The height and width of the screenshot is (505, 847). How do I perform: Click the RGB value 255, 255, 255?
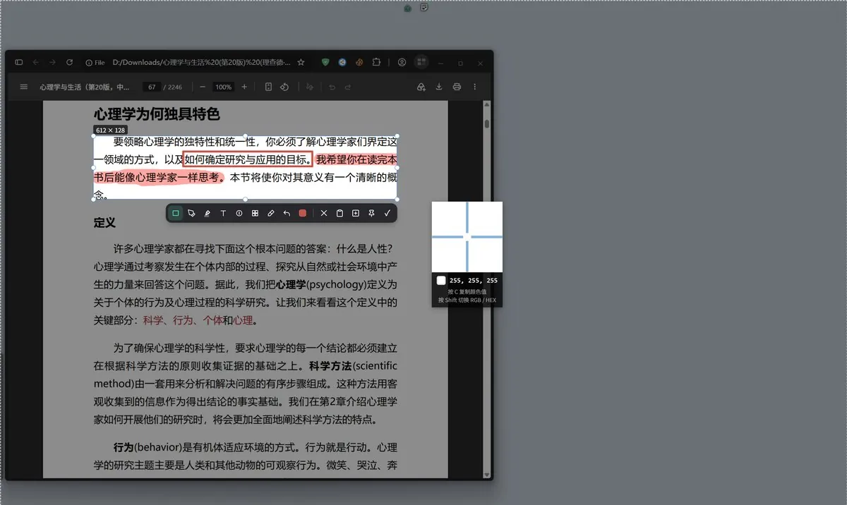(x=474, y=281)
